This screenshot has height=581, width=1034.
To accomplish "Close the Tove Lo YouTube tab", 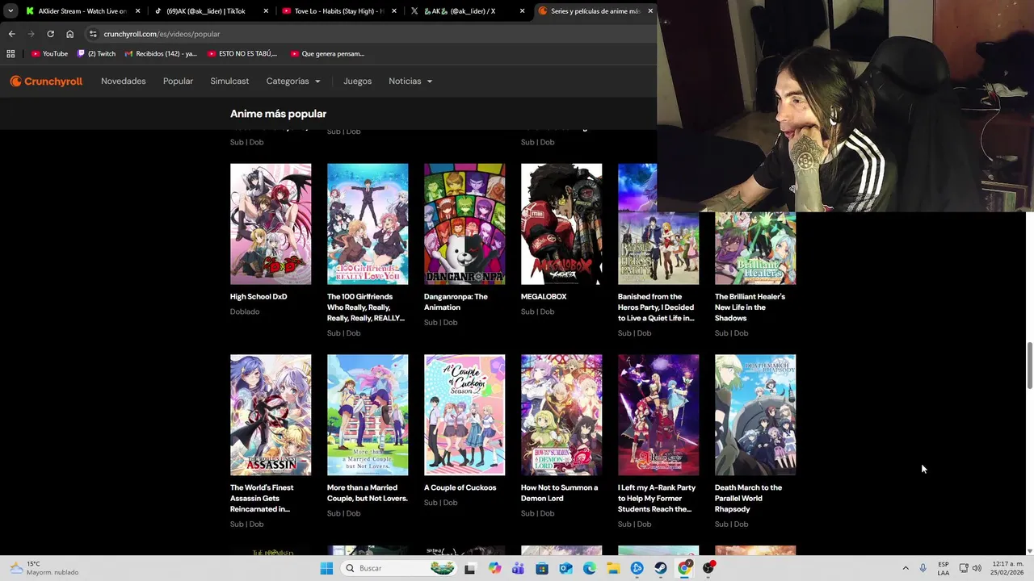I will [x=394, y=11].
